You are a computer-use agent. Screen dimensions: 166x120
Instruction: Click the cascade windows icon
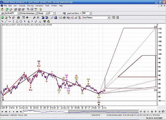tap(28, 9)
